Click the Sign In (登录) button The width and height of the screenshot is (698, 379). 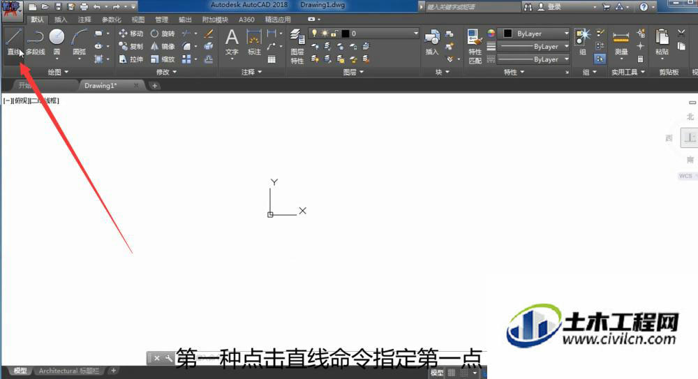pyautogui.click(x=550, y=7)
